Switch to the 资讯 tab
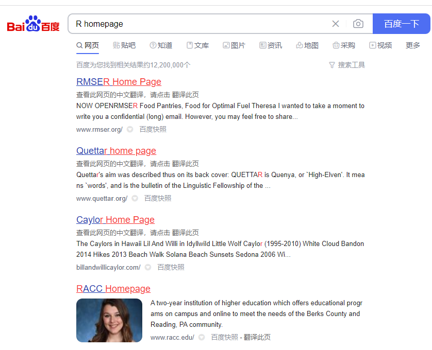432x350 pixels. coord(271,45)
